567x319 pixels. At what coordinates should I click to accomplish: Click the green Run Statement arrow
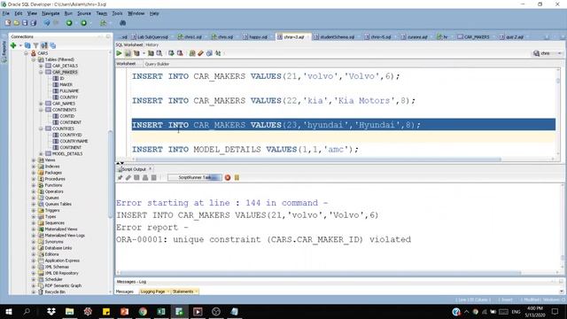pyautogui.click(x=119, y=53)
